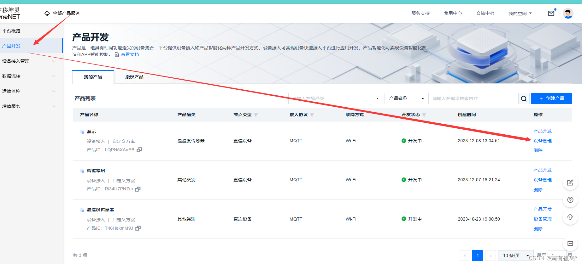Copy product ID Ri34U7PNZm
Screen dimensions: 582x264
138,189
